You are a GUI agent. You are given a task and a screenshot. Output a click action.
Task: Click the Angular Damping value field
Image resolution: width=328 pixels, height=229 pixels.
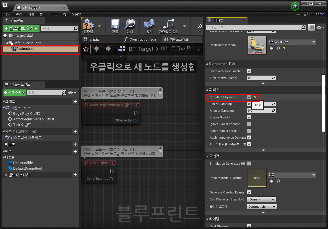coord(261,111)
